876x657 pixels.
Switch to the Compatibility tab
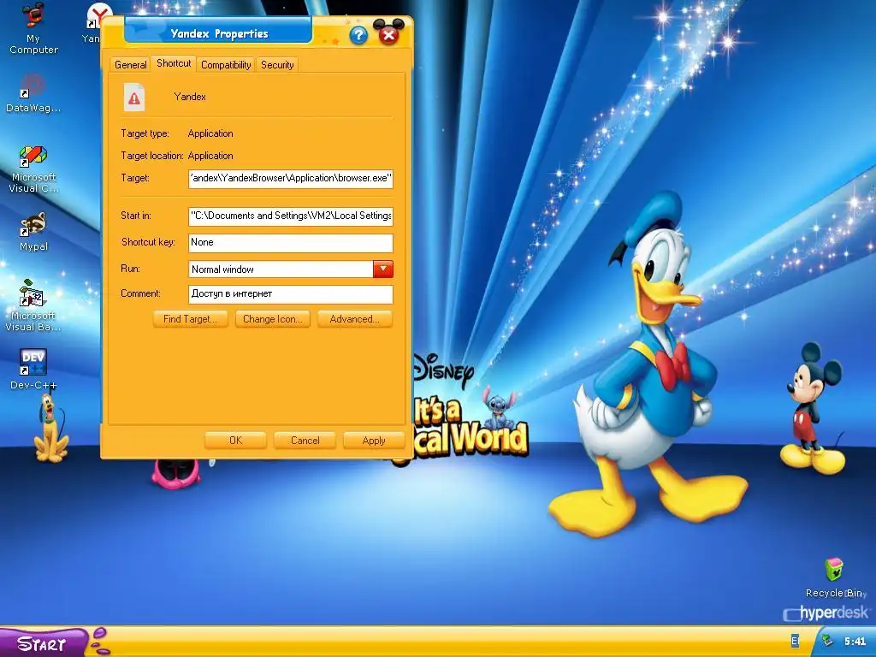pos(226,65)
